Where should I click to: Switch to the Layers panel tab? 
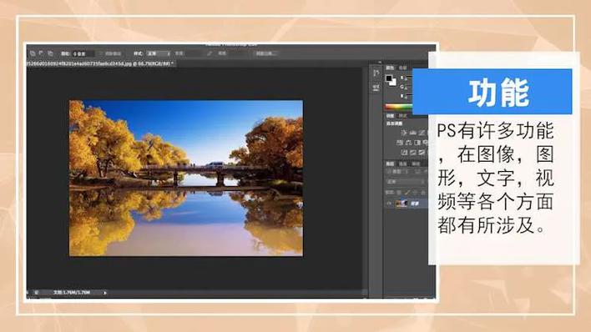coord(390,164)
